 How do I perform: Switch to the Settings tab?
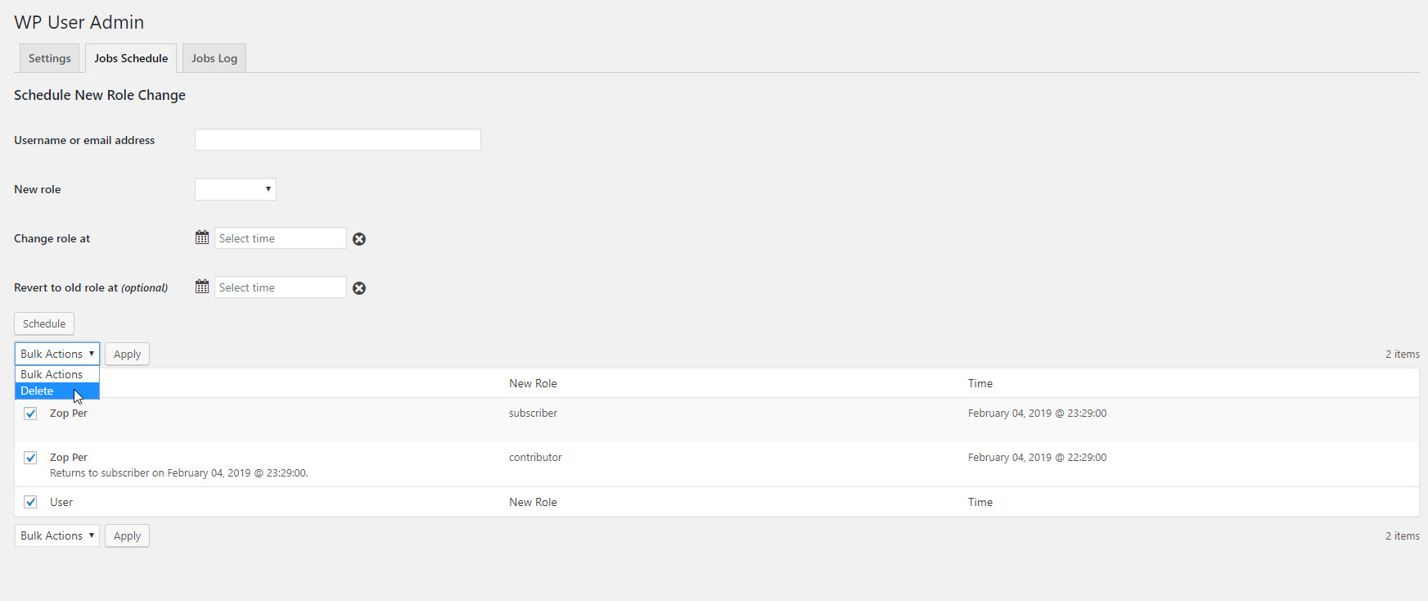click(x=49, y=58)
